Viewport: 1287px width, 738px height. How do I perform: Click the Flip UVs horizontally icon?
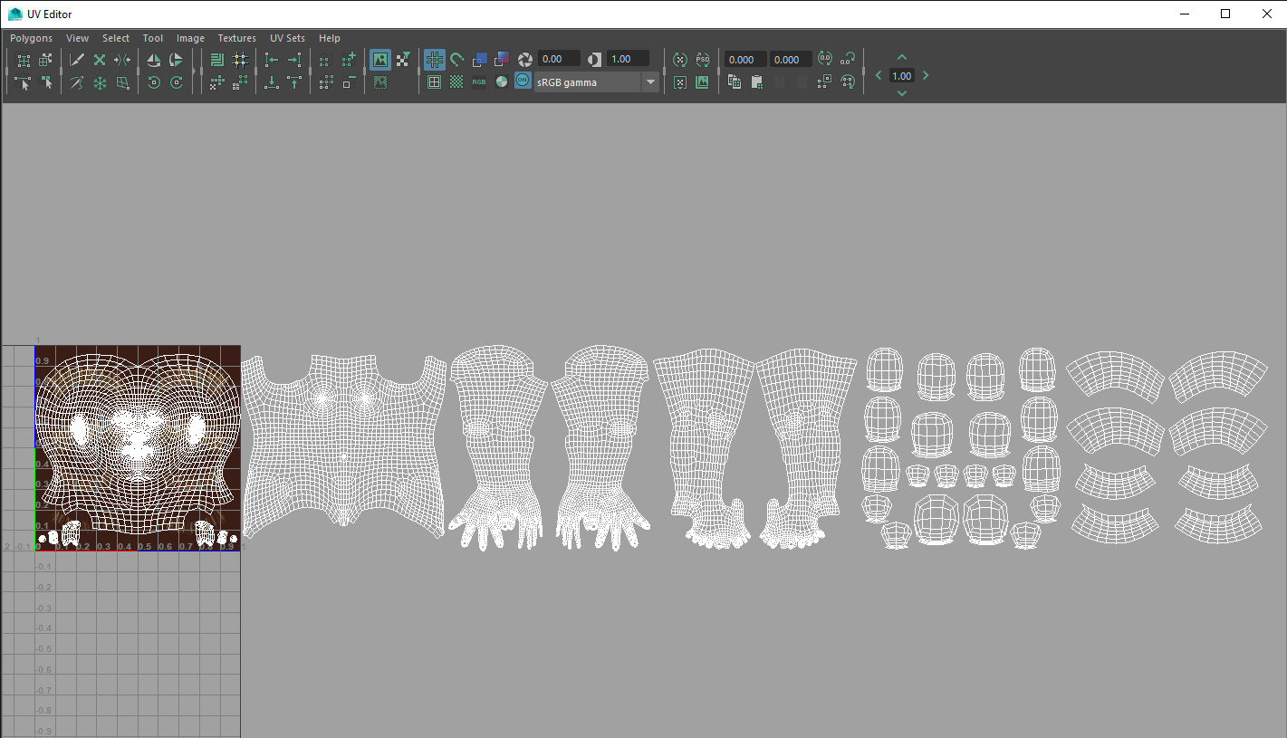153,60
